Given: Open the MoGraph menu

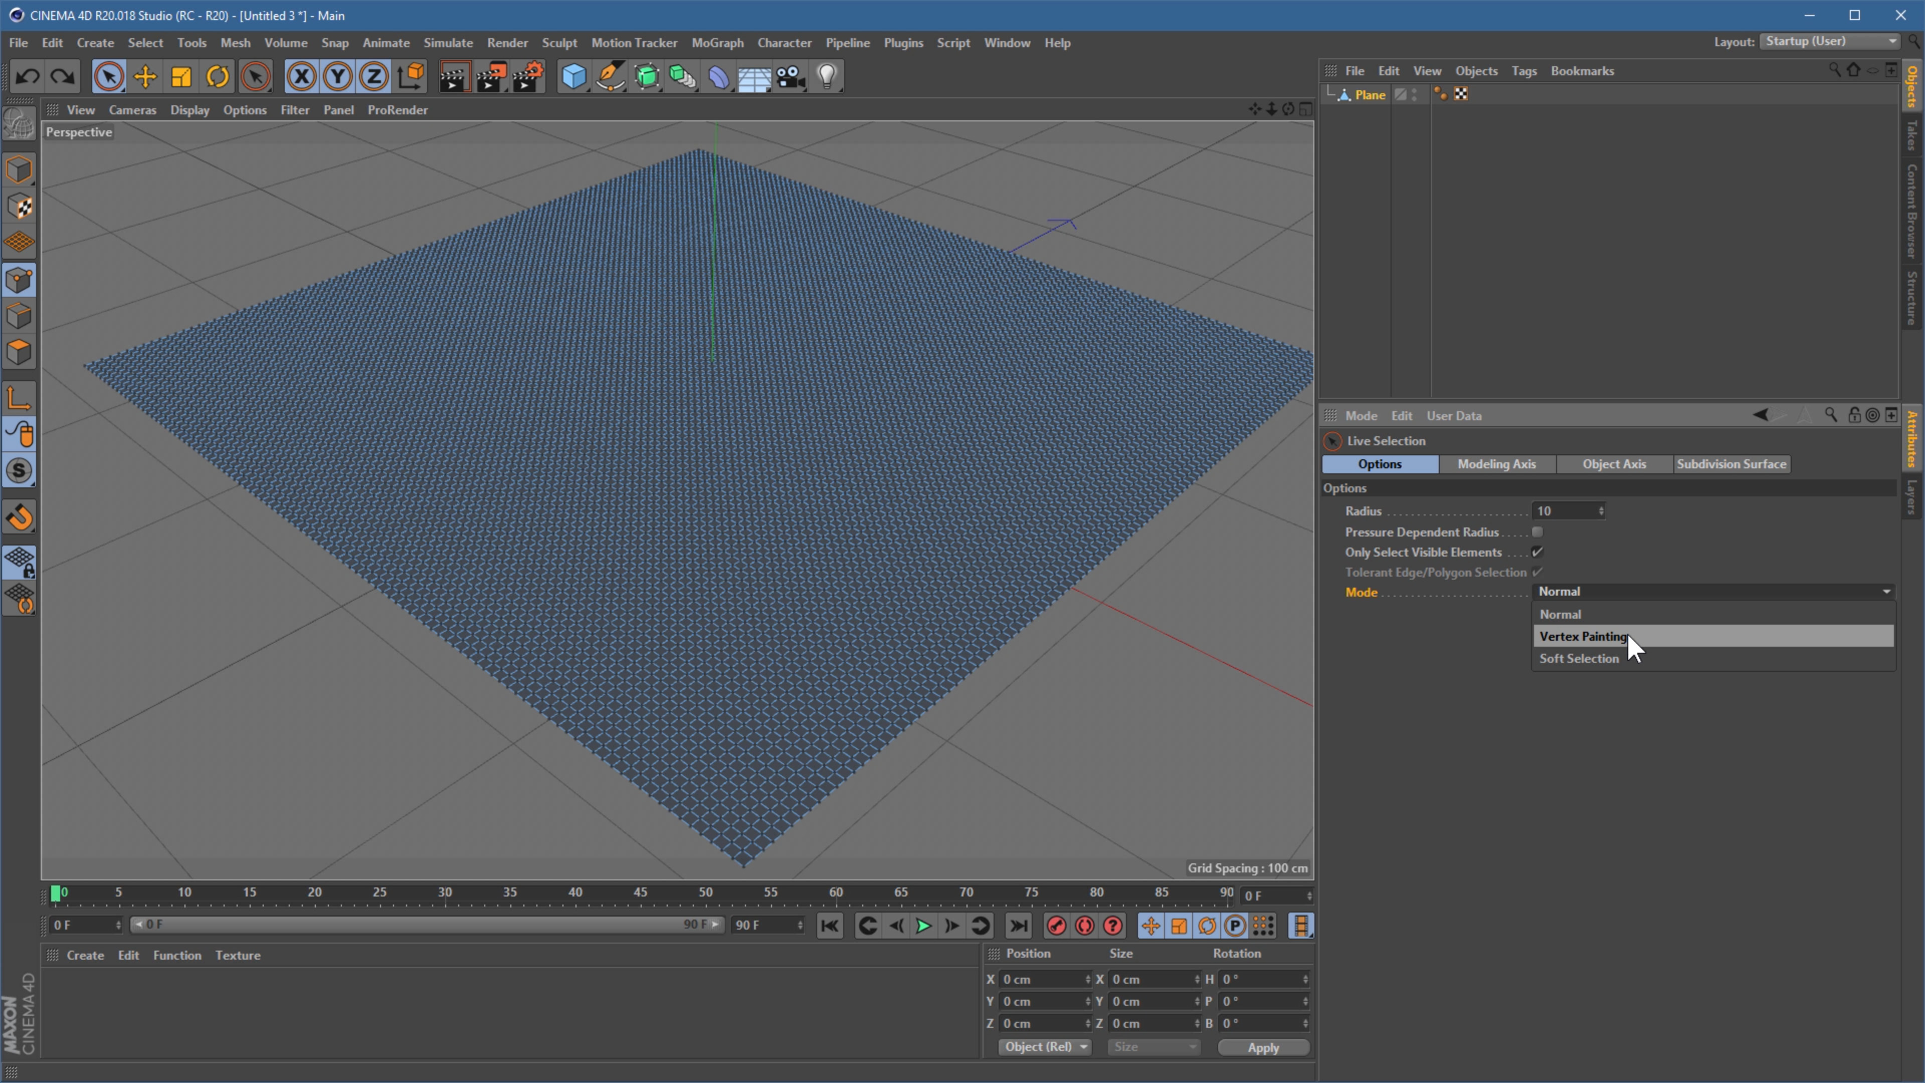Looking at the screenshot, I should (717, 43).
